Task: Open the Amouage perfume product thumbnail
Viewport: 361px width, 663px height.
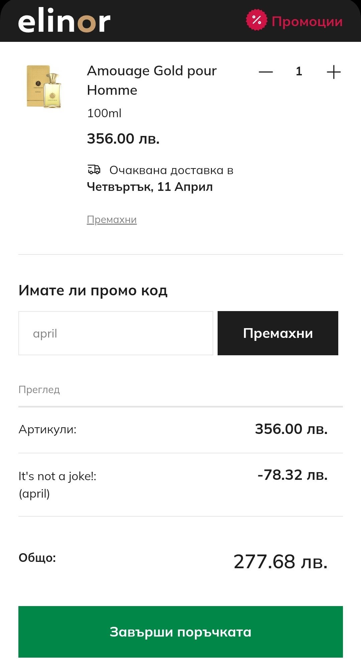Action: click(x=44, y=86)
